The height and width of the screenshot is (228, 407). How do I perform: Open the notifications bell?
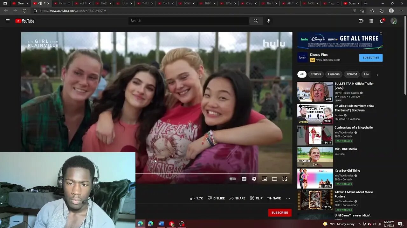(x=382, y=21)
